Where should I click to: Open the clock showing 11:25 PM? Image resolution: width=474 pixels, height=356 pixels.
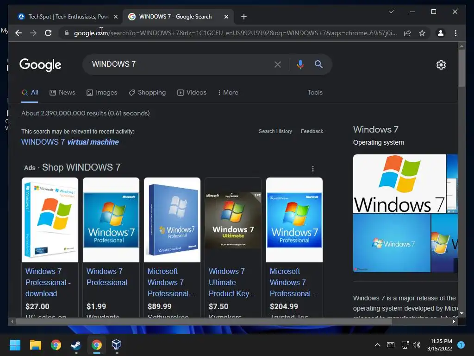440,345
